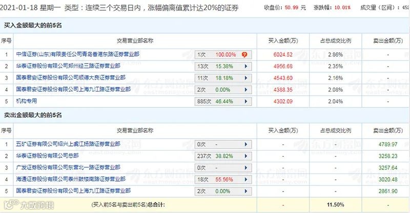Open 国泰君安上海九江路 link in sell table
The height and width of the screenshot is (213, 410).
click(x=73, y=191)
